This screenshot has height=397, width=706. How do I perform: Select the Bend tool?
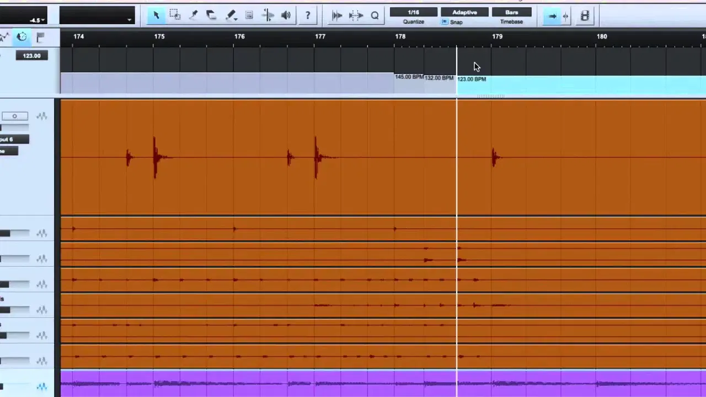click(x=268, y=15)
